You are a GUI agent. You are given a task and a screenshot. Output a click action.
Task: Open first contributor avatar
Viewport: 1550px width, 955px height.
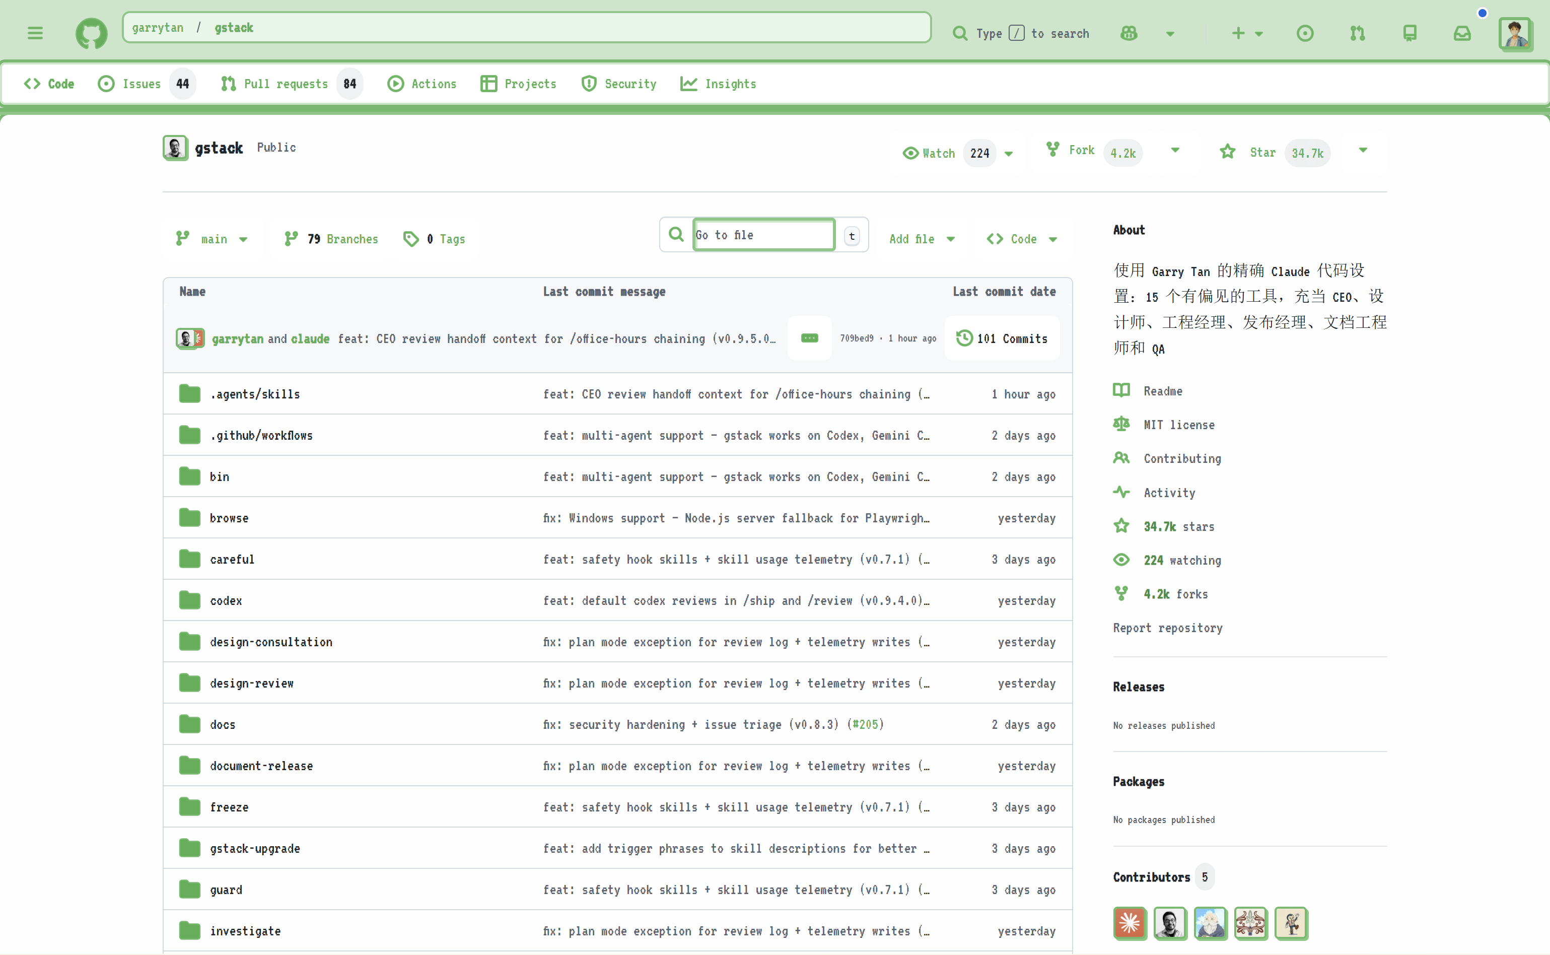tap(1130, 923)
